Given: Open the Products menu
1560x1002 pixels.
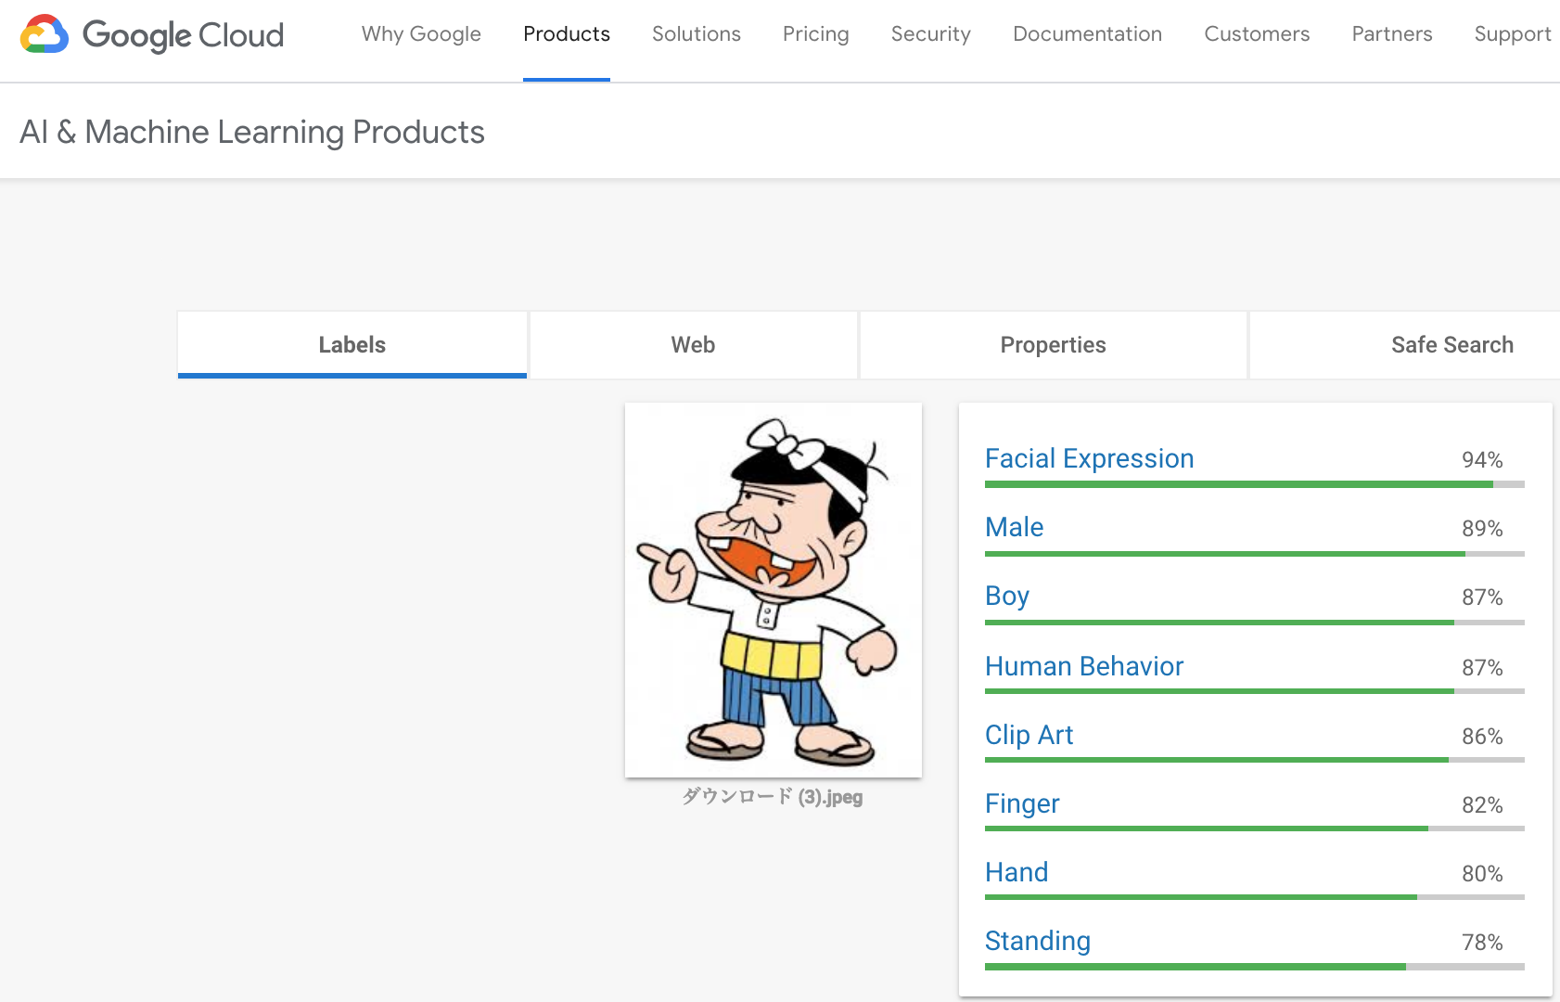Looking at the screenshot, I should tap(567, 34).
